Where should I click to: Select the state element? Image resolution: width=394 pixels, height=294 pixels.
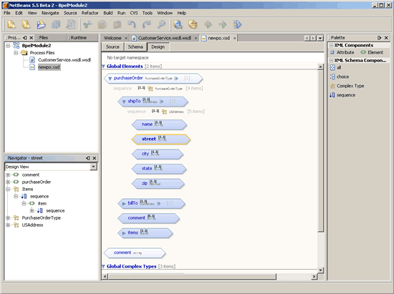159,169
